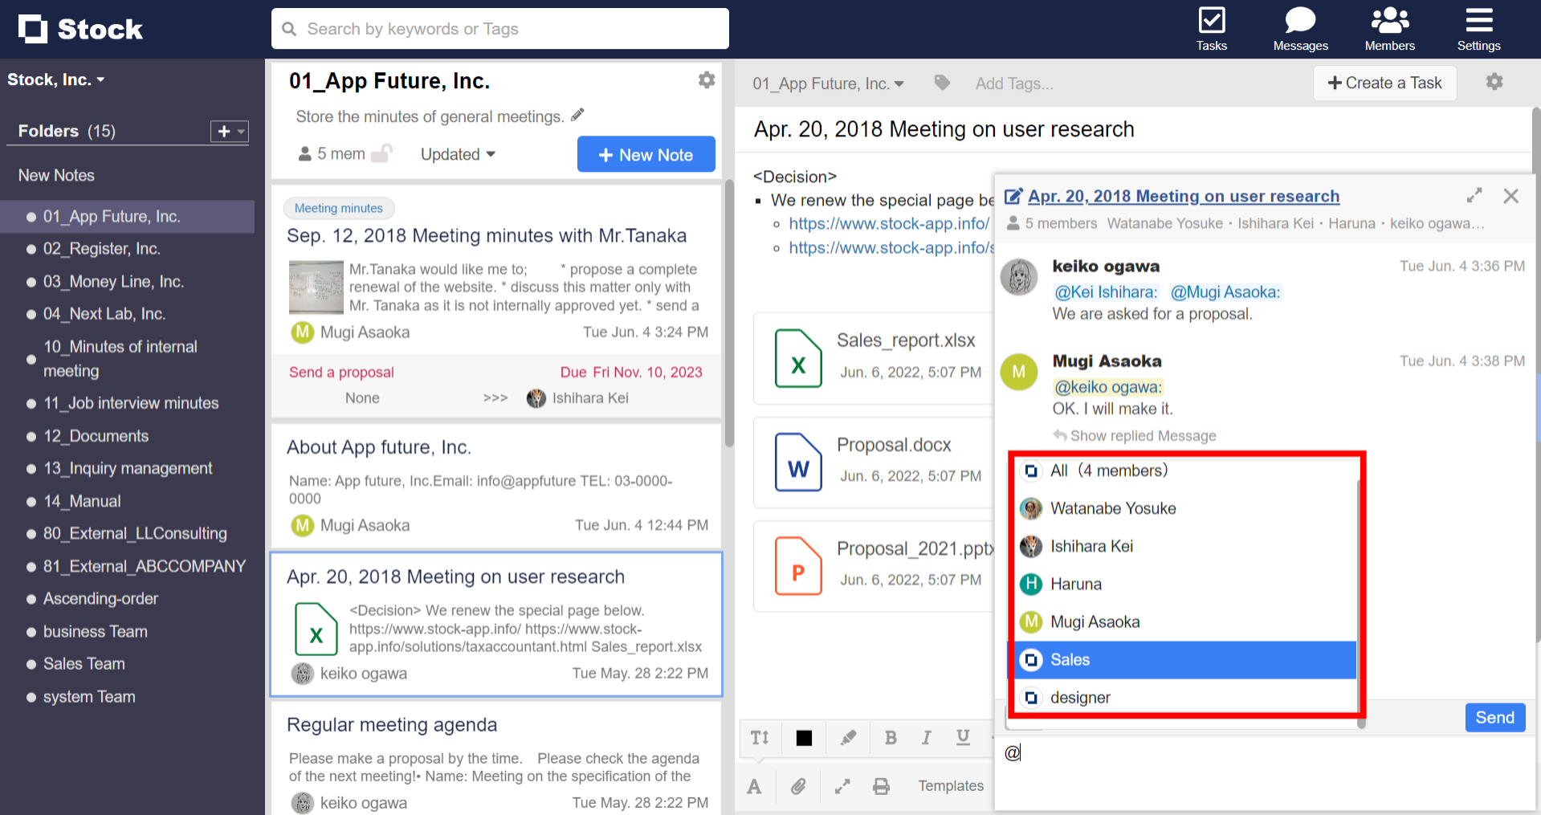Click the New Note button
Screen dimensions: 1541x815
pyautogui.click(x=646, y=155)
